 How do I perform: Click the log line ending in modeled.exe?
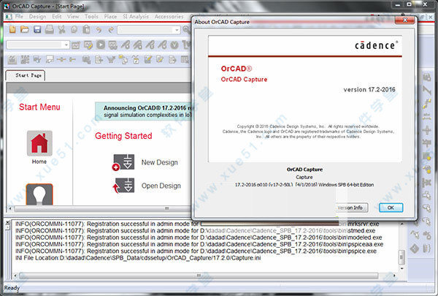[x=199, y=238]
